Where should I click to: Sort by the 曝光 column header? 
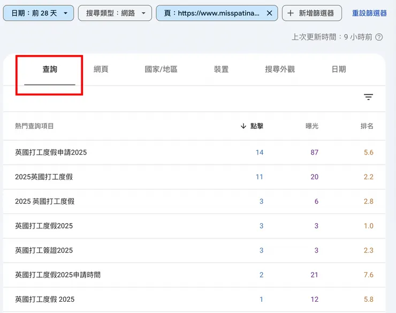tap(312, 126)
